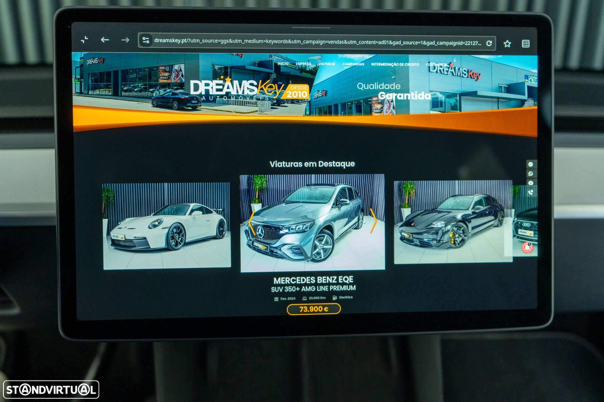Open the INICIO menu item
Screen dimensions: 604x402
click(283, 64)
